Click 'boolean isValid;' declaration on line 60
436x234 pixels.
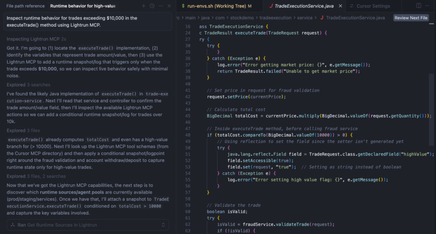point(227,211)
